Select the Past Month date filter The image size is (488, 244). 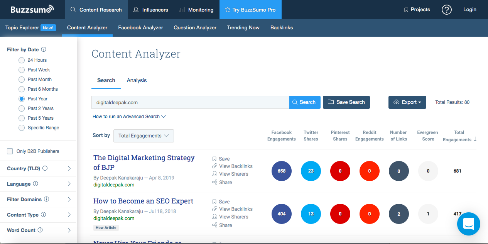pyautogui.click(x=22, y=80)
